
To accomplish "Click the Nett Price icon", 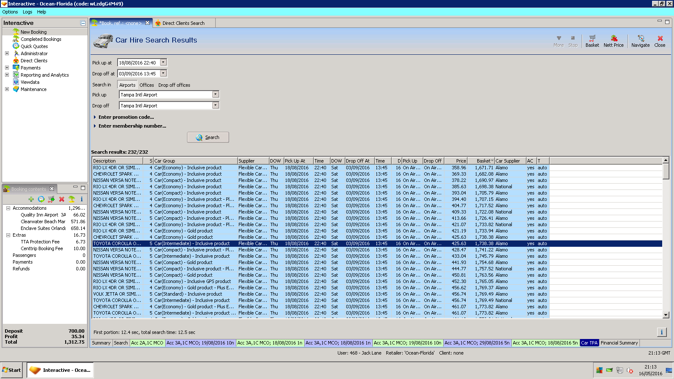I will (613, 40).
